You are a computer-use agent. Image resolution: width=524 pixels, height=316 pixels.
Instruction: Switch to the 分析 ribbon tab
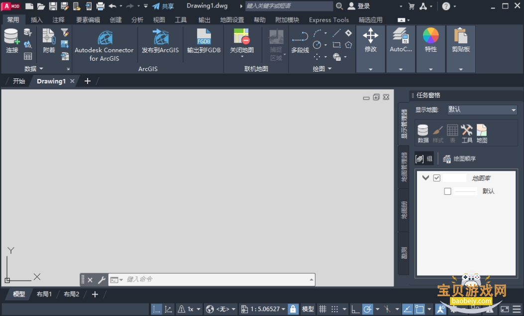point(137,20)
